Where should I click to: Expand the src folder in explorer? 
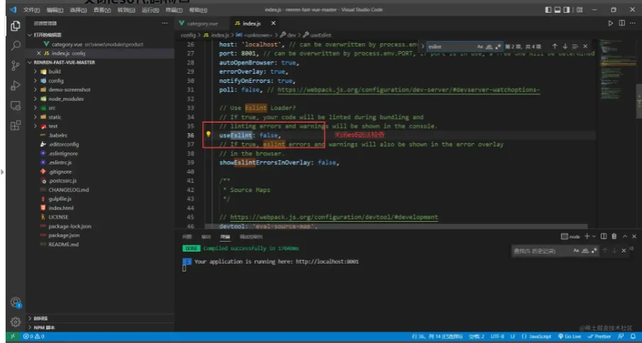point(52,108)
